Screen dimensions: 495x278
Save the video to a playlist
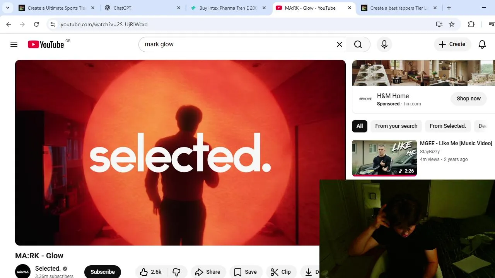point(246,272)
